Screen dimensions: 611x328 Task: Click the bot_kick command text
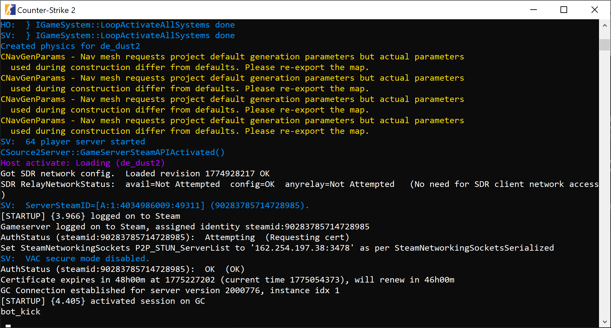coord(21,312)
